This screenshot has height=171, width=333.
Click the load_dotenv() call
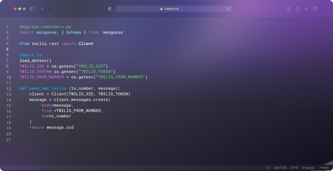click(35, 61)
